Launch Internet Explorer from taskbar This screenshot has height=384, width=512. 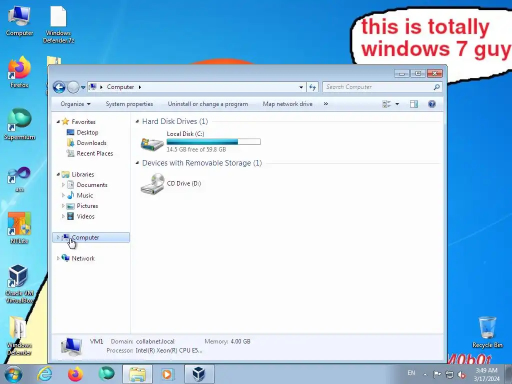pos(44,374)
